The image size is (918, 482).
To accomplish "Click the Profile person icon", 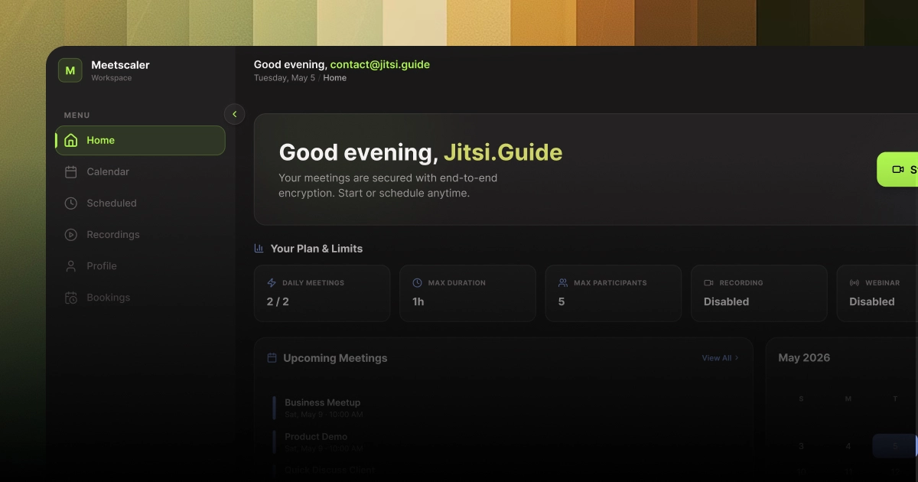I will (71, 266).
